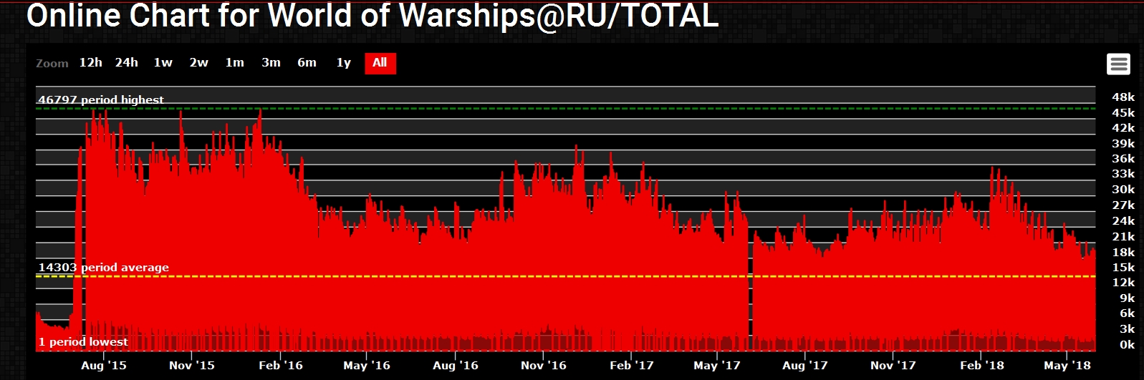This screenshot has height=380, width=1144.
Task: Click the Feb '16 axis label
Action: tap(281, 365)
